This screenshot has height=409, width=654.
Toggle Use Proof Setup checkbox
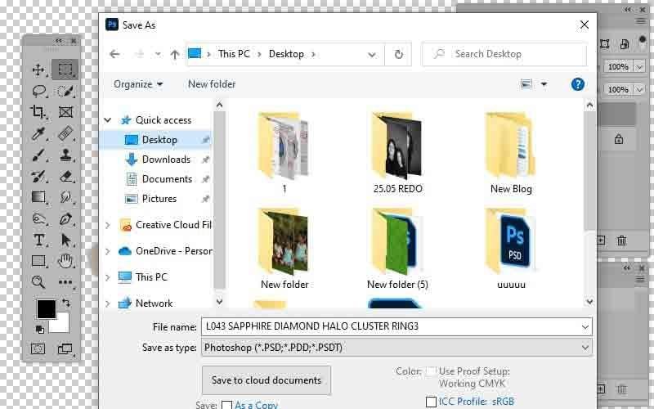432,371
